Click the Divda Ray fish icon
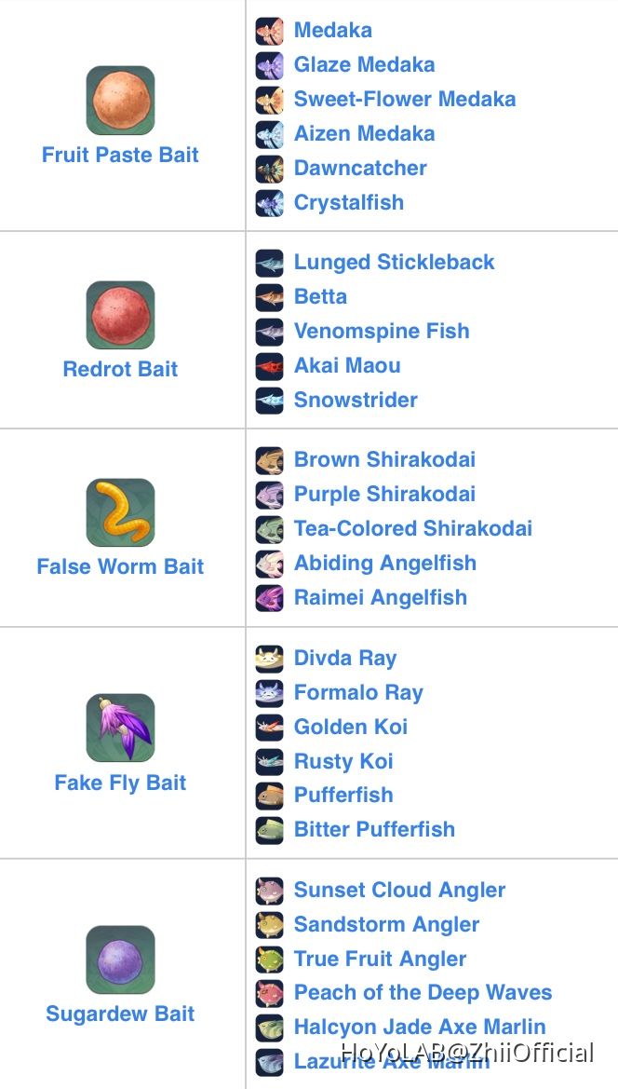The height and width of the screenshot is (1089, 618). coord(270,658)
